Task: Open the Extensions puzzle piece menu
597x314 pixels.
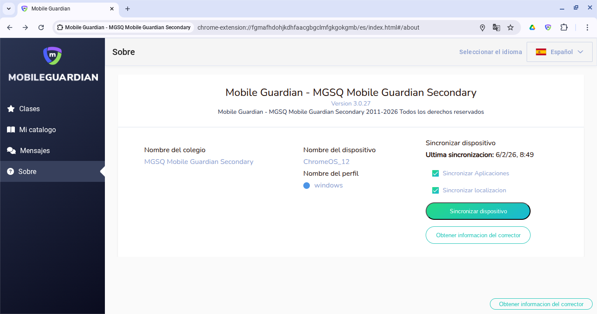Action: [564, 27]
